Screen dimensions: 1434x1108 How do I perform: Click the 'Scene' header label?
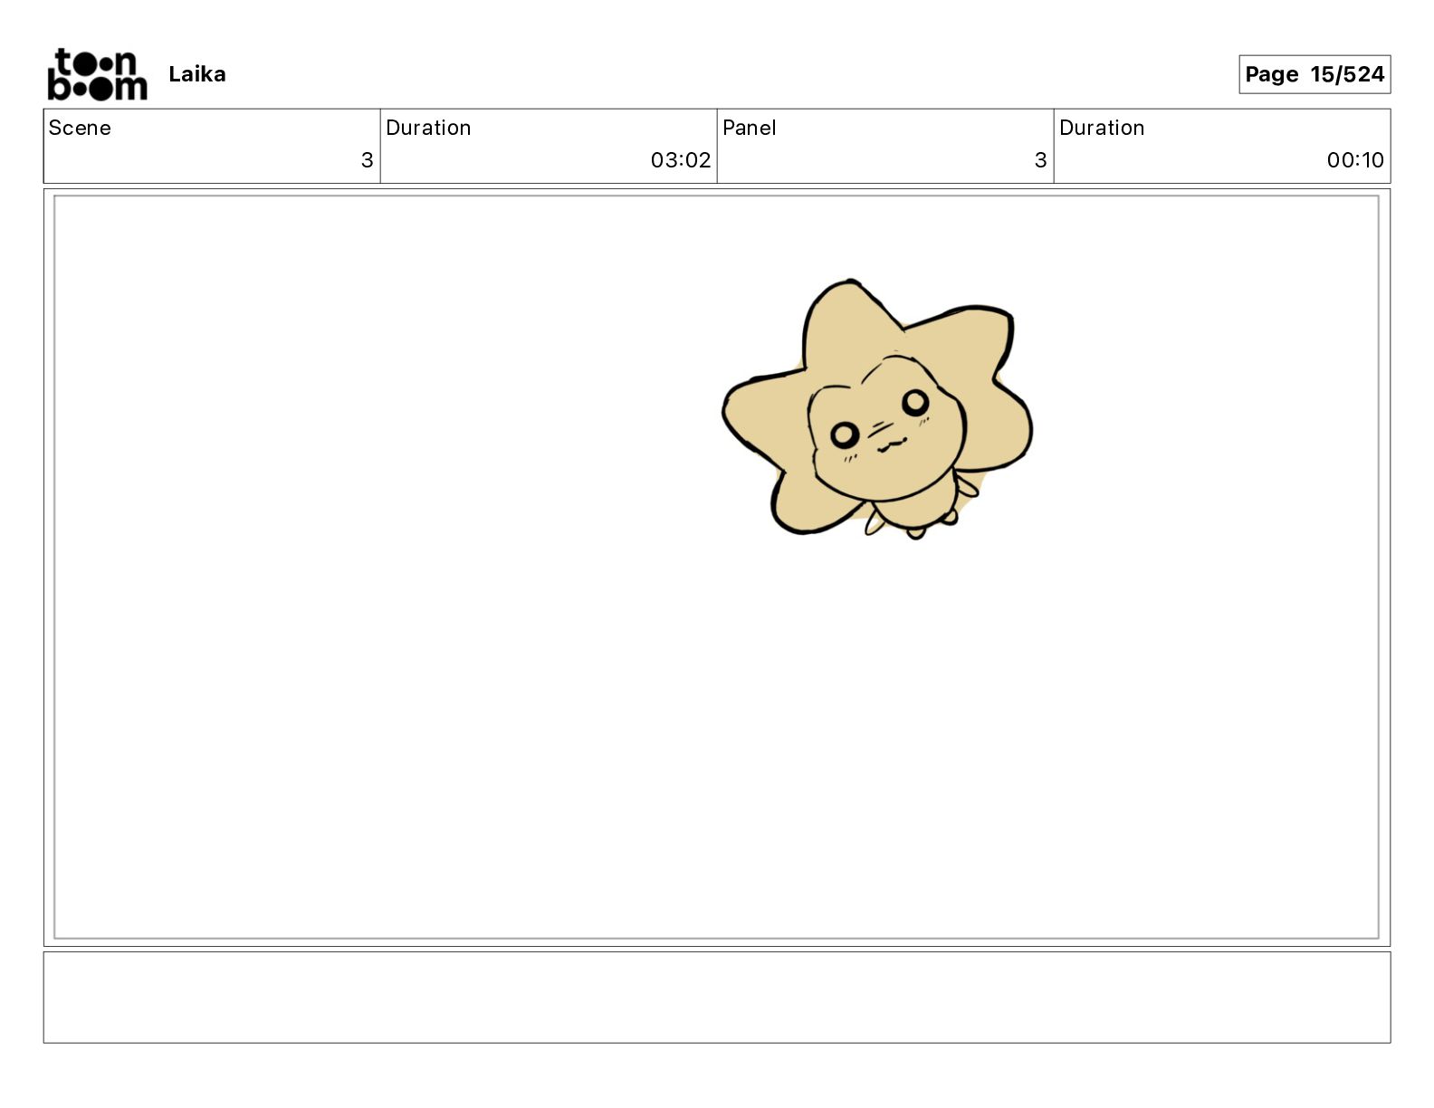click(80, 128)
